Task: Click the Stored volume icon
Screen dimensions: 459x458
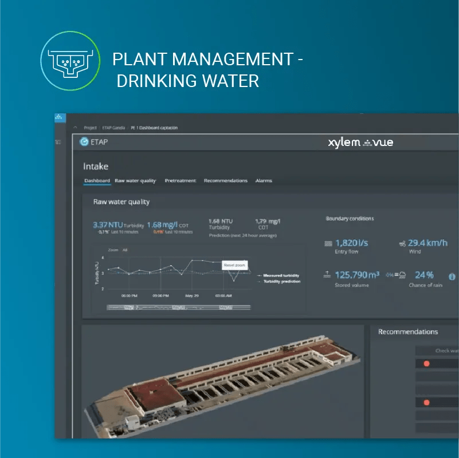Action: click(x=327, y=275)
